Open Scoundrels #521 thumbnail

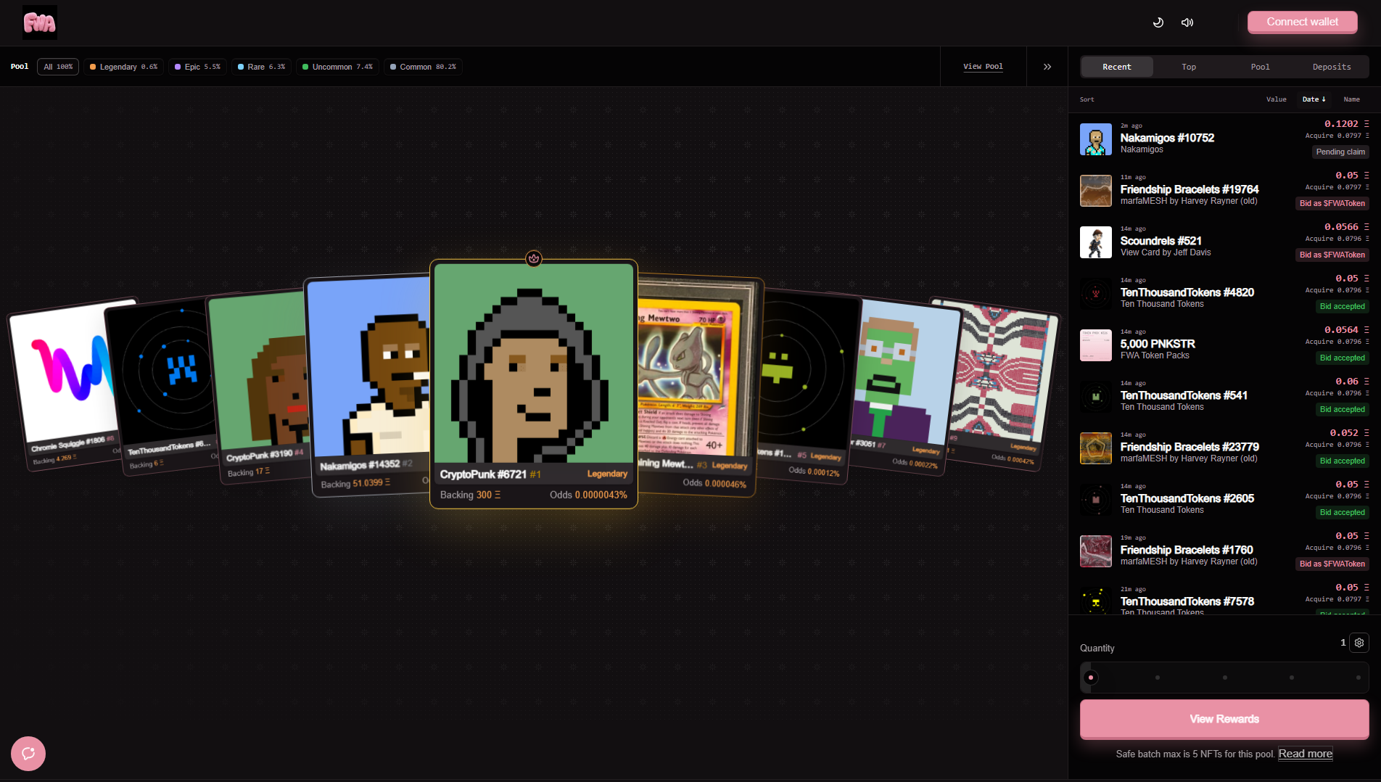point(1095,242)
